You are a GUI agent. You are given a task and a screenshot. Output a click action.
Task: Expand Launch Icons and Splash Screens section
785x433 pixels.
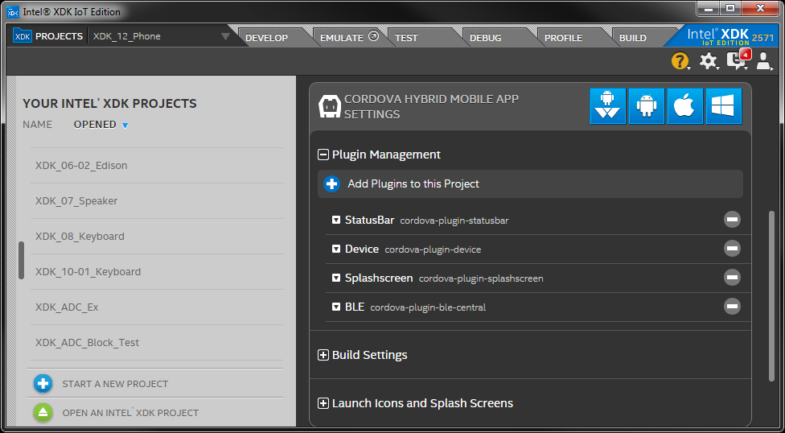tap(323, 403)
